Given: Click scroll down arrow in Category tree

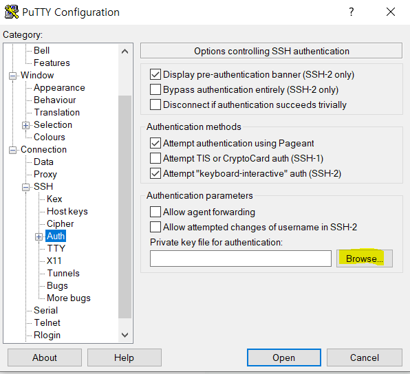Looking at the screenshot, I should 125,335.
